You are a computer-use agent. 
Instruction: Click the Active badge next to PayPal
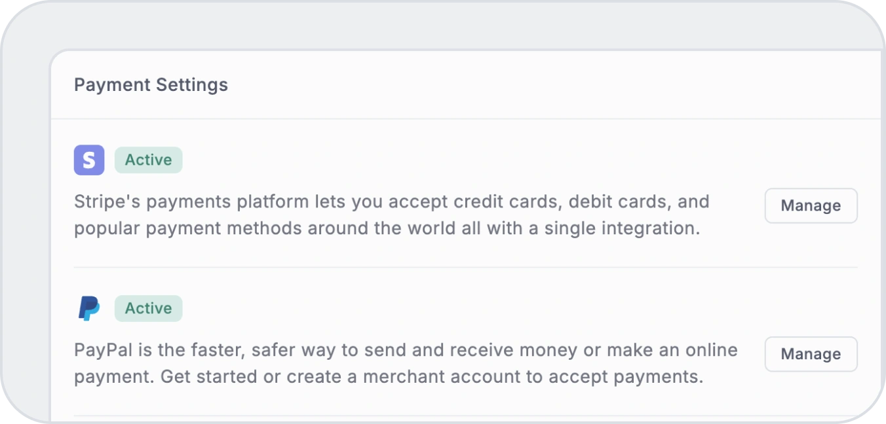click(148, 308)
